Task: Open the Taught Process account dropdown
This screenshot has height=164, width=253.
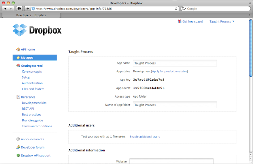Action: pyautogui.click(x=222, y=21)
